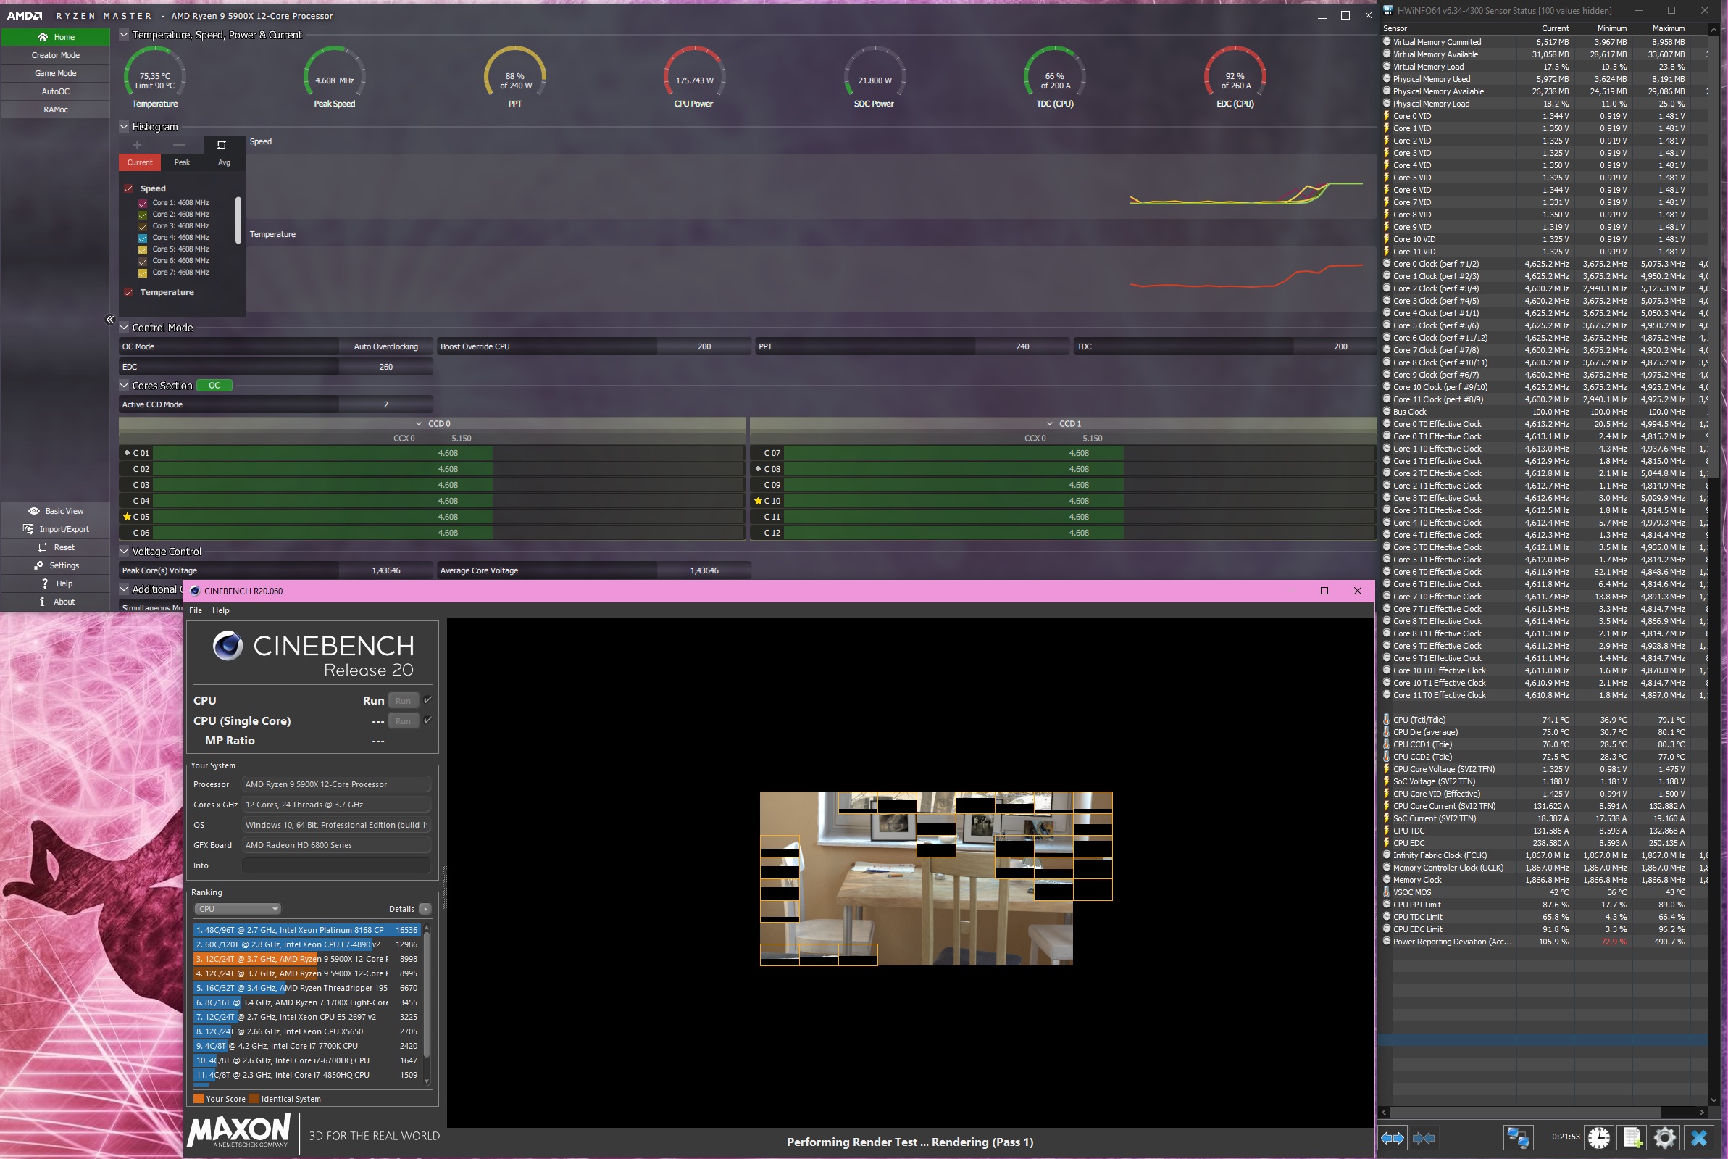Select the Avg histogram tab
This screenshot has width=1728, height=1159.
tap(224, 162)
